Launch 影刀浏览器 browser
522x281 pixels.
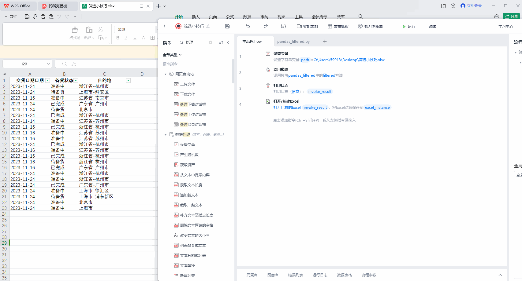pos(371,27)
